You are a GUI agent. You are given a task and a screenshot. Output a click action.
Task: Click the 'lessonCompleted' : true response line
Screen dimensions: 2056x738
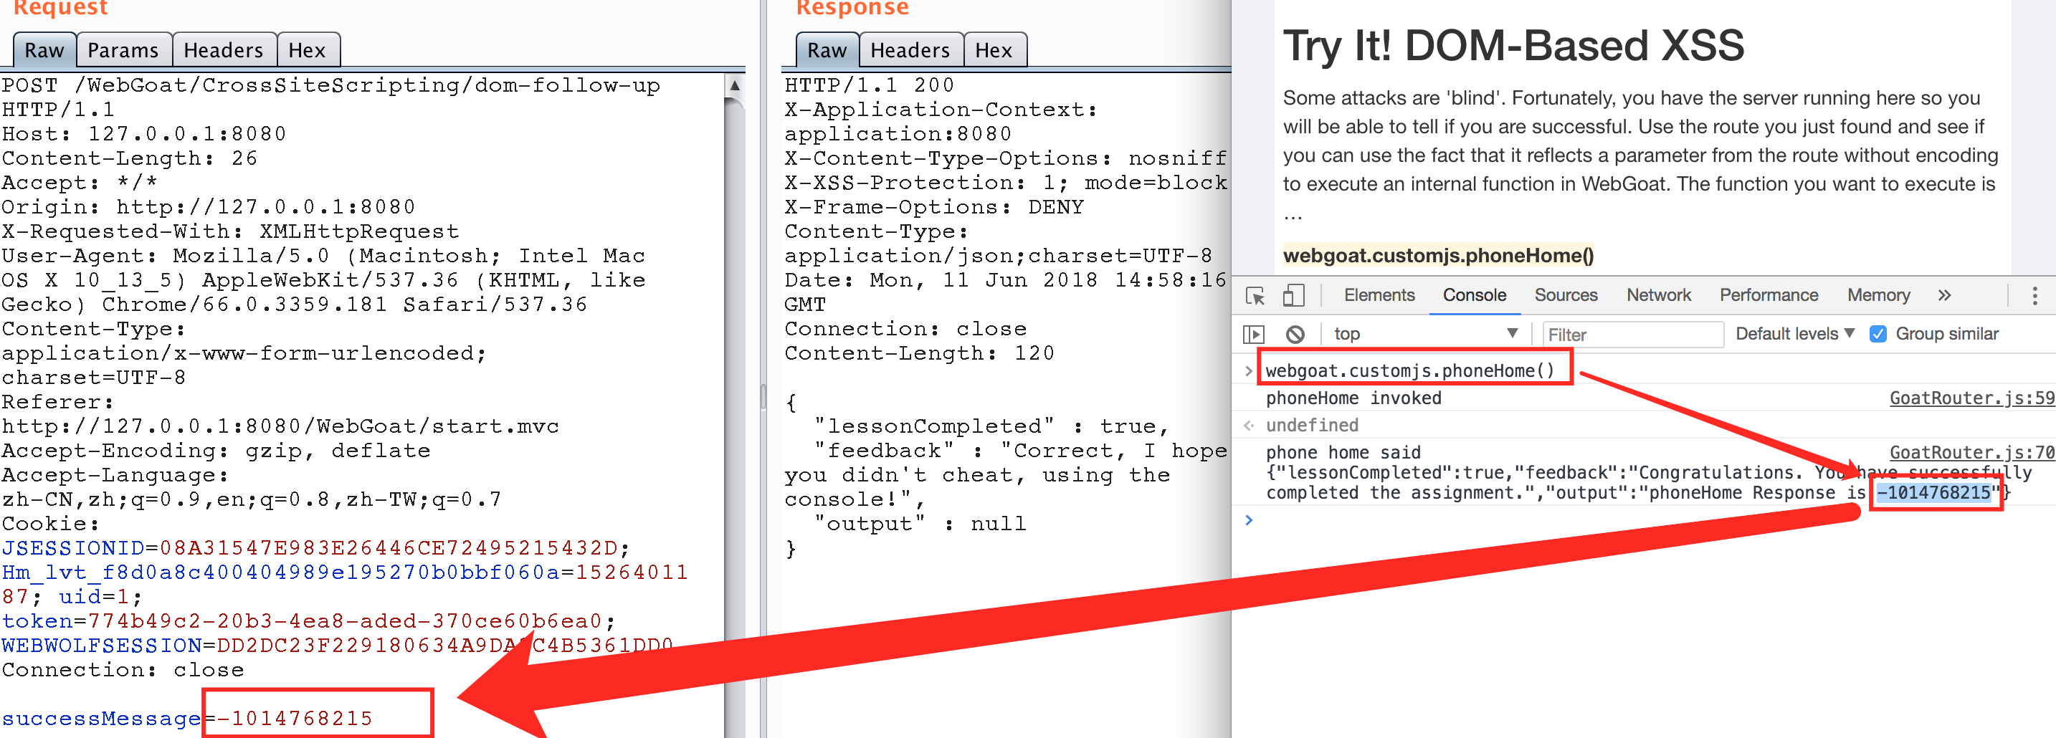pos(990,426)
